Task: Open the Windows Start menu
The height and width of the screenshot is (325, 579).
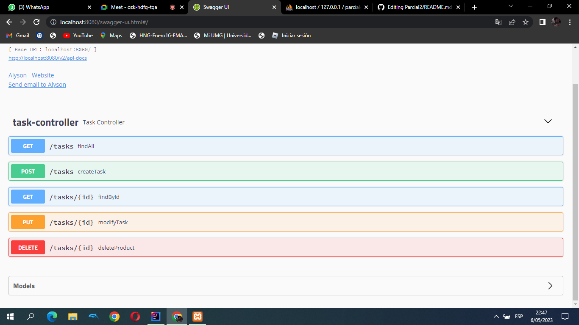Action: pos(10,317)
